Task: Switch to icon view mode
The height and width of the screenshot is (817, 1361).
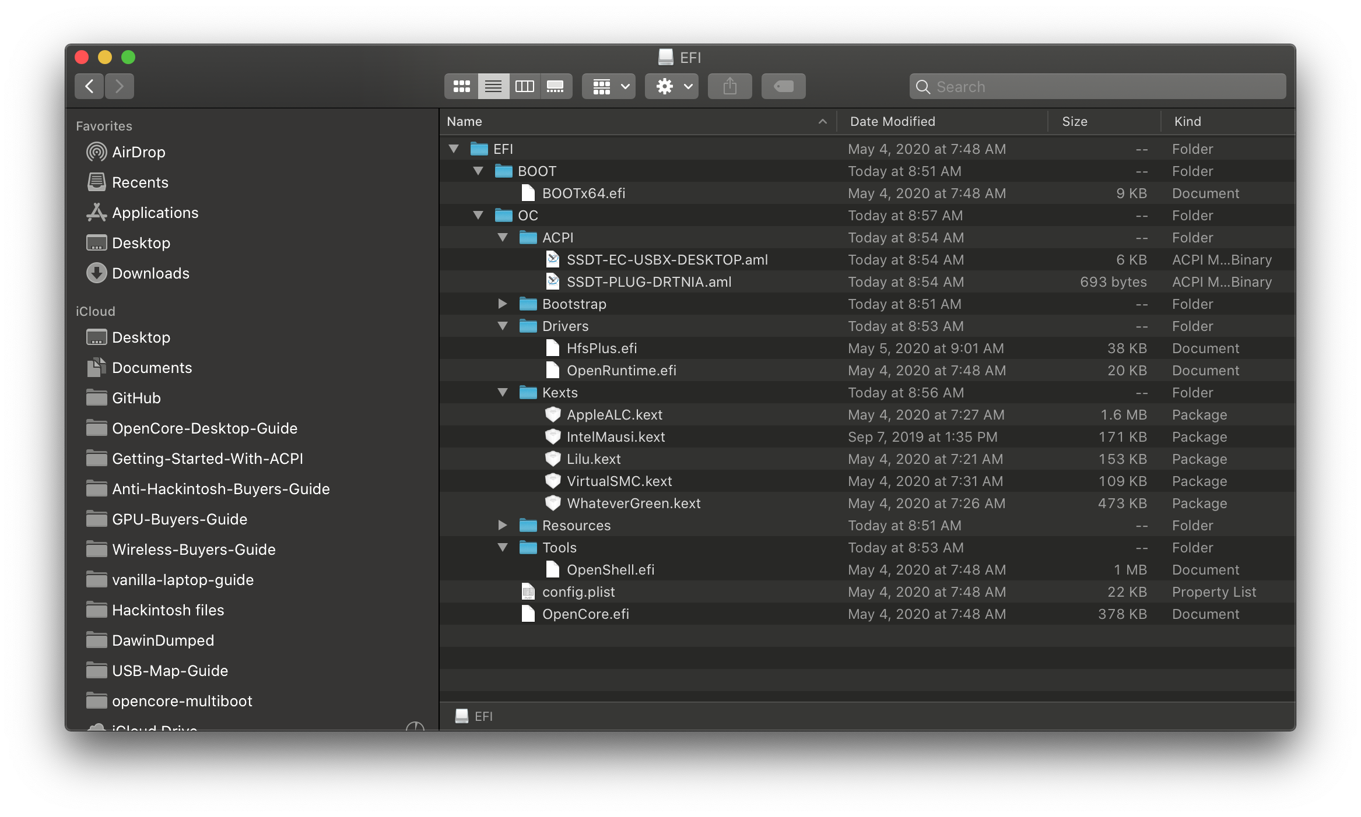Action: 461,87
